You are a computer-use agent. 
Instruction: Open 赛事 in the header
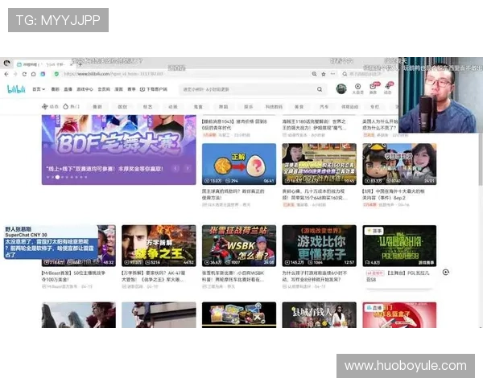[131, 89]
